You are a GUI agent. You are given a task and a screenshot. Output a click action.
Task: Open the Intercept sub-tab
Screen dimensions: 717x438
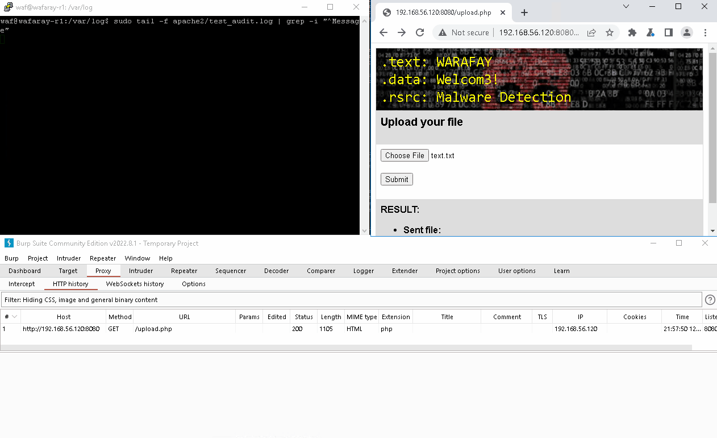pyautogui.click(x=22, y=284)
